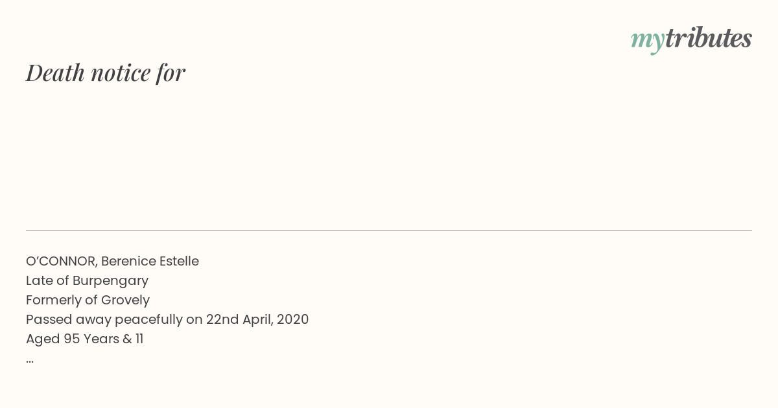Viewport: 778px width, 408px height.
Task: Click the number "95" in the age line
Action: (x=71, y=339)
